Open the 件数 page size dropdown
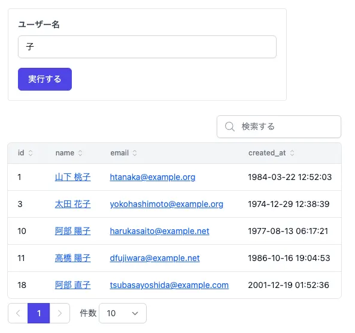 123,313
